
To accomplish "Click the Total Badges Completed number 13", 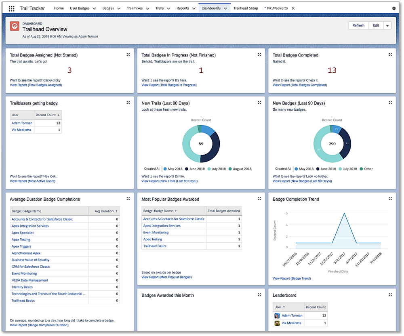I will click(332, 70).
